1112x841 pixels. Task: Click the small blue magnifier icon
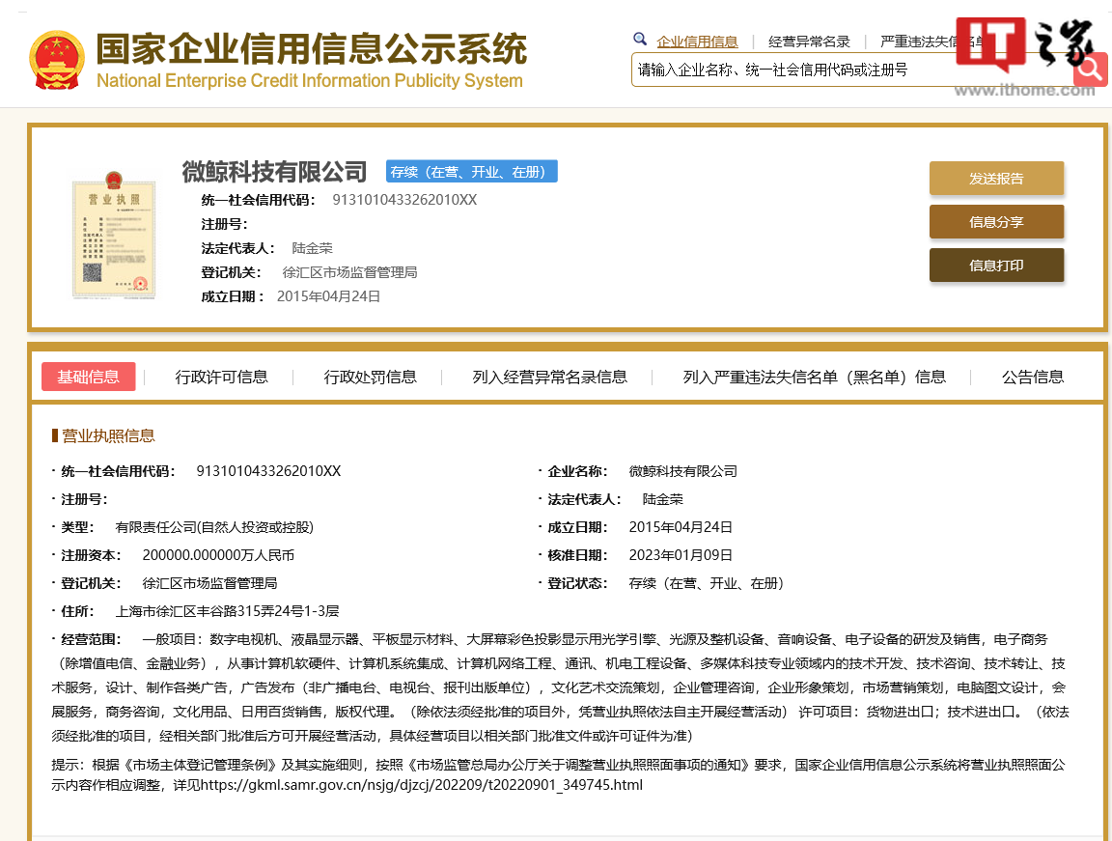(640, 39)
